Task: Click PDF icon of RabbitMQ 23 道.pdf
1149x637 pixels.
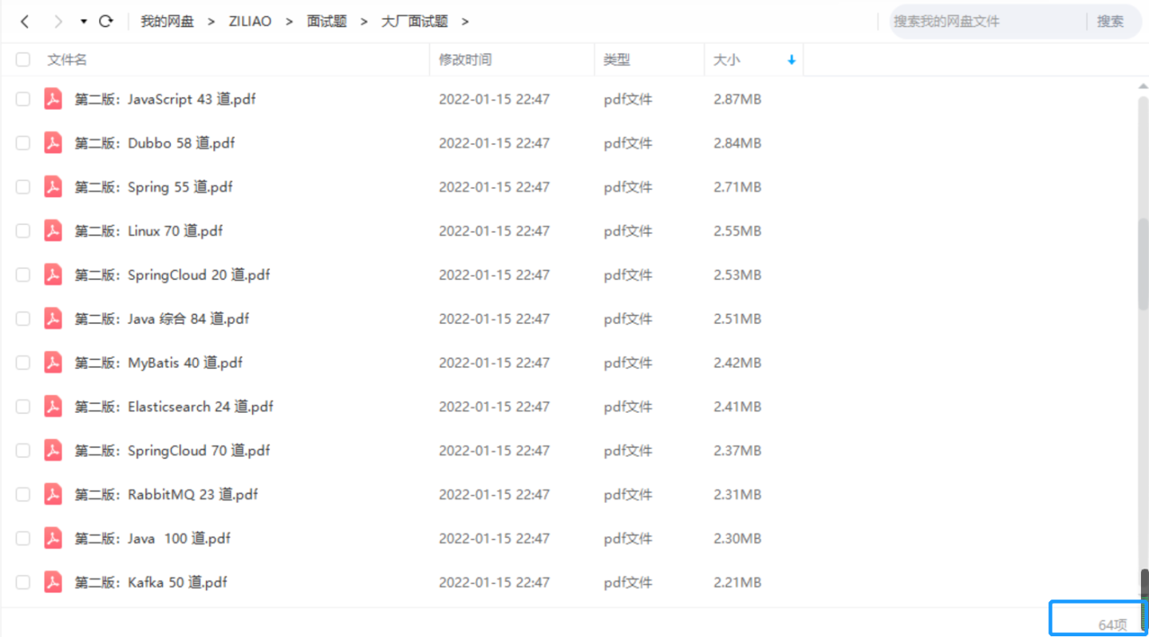Action: (x=53, y=494)
